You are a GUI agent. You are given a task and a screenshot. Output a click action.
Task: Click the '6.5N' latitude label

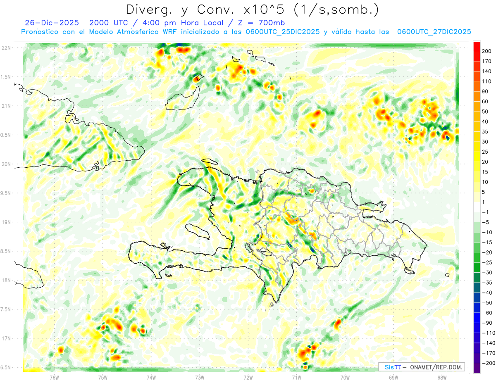(6, 368)
